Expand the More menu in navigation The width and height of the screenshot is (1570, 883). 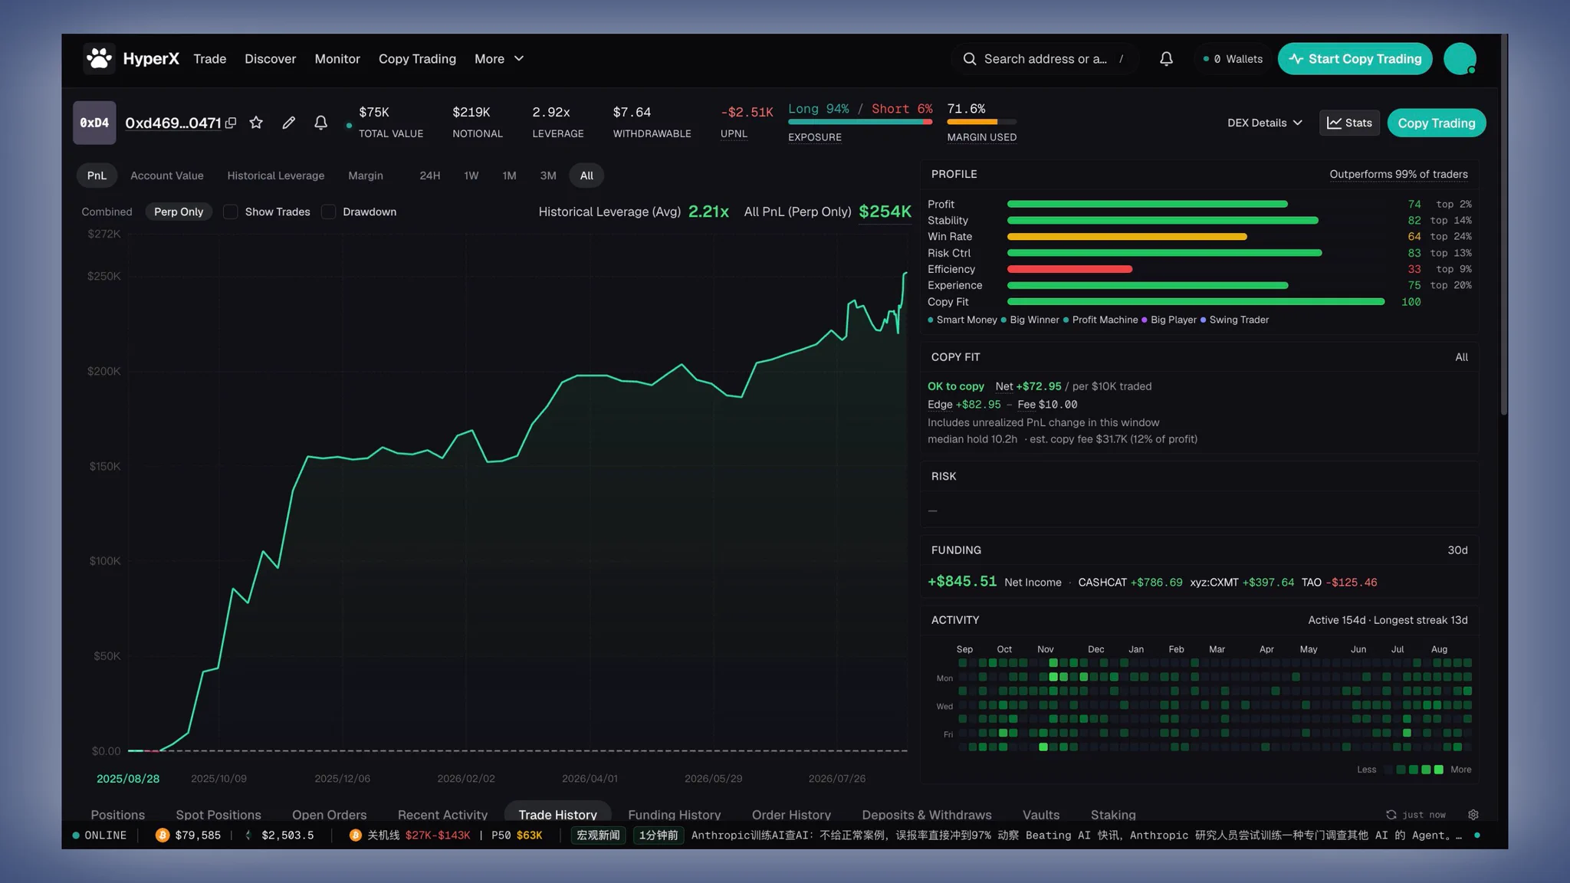click(499, 59)
